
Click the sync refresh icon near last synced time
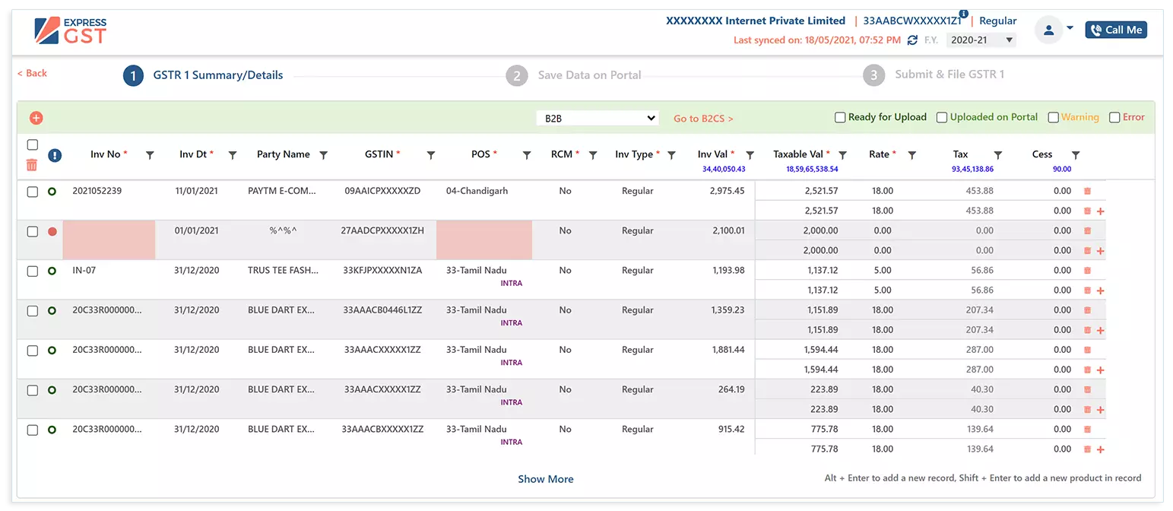coord(912,40)
